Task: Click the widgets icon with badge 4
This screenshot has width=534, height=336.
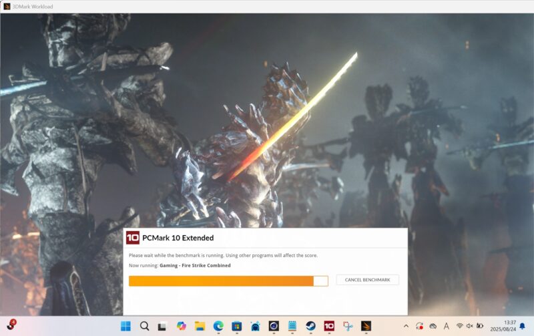Action: coord(11,325)
